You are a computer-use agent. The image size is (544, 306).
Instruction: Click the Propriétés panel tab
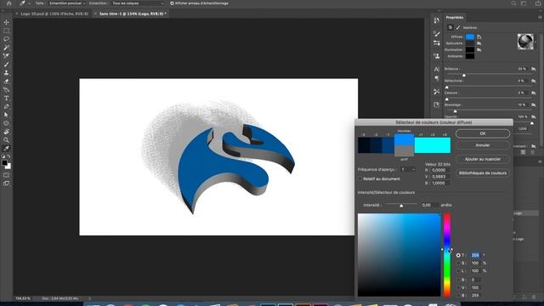pyautogui.click(x=455, y=17)
